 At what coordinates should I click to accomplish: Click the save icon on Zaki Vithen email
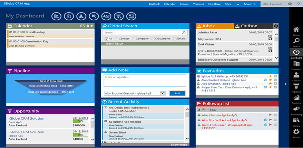coord(270,51)
